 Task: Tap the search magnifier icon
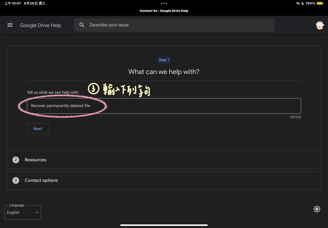click(82, 25)
